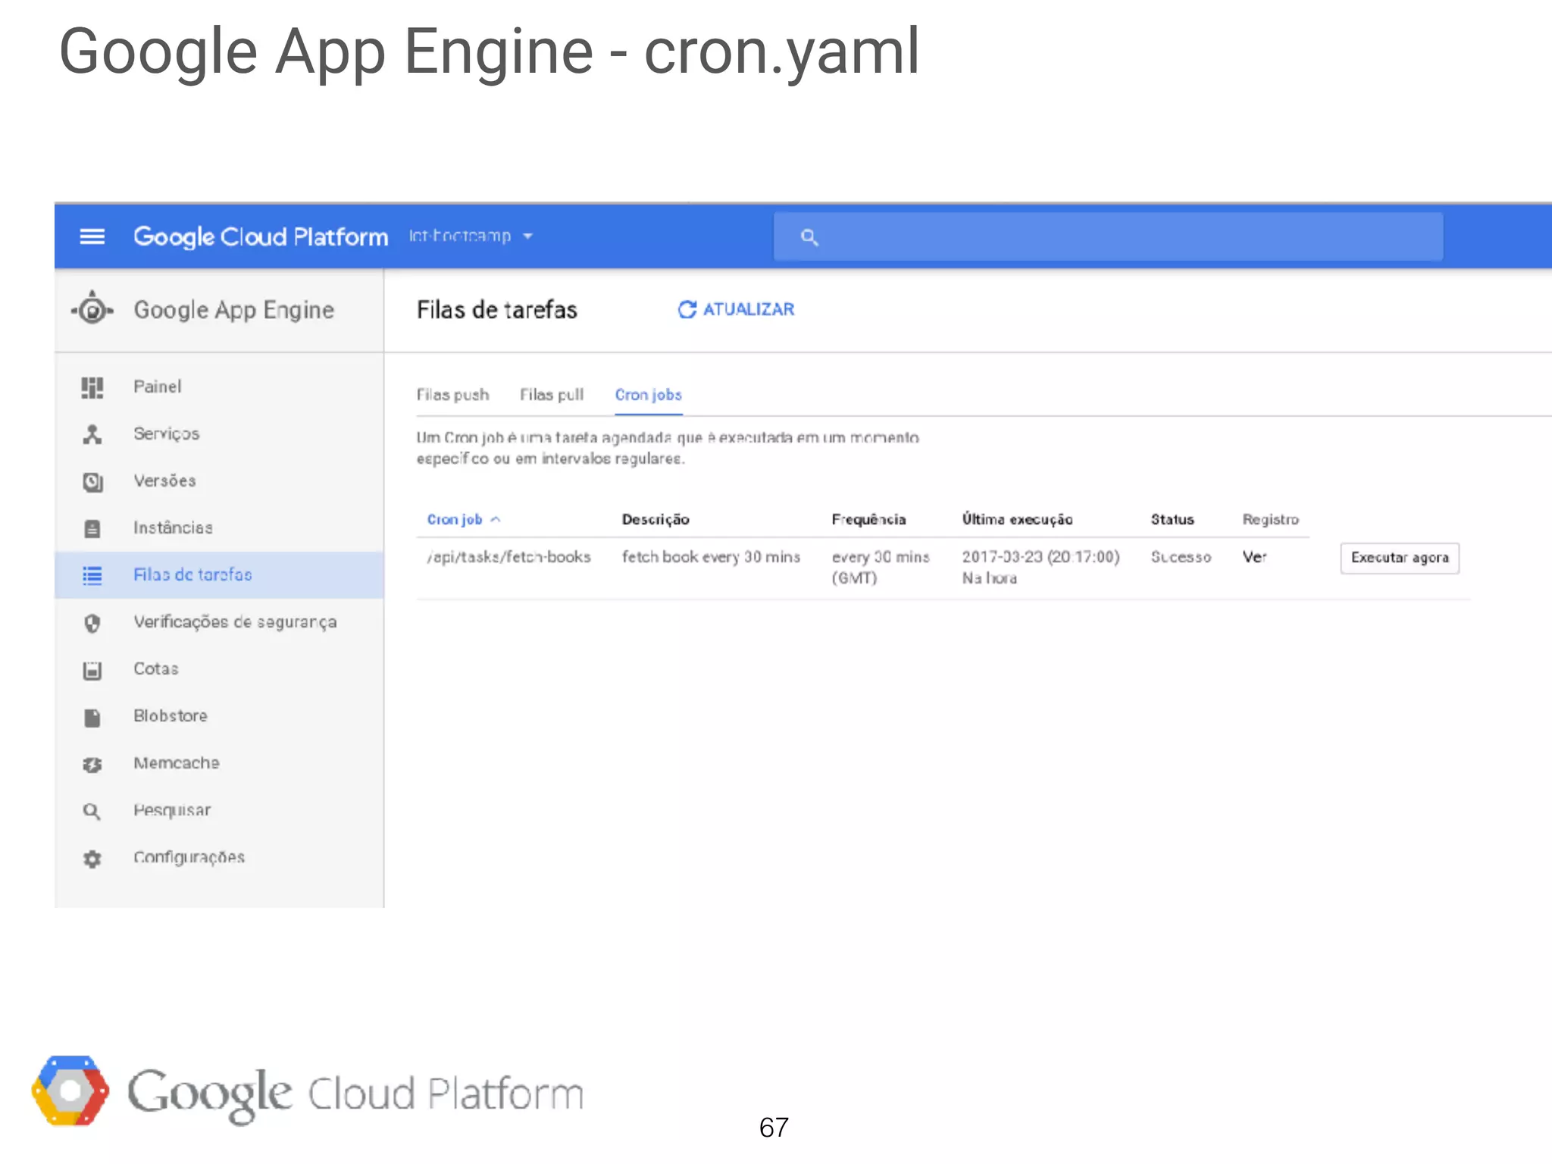Open Google App Engine header title
This screenshot has width=1552, height=1164.
click(x=234, y=310)
